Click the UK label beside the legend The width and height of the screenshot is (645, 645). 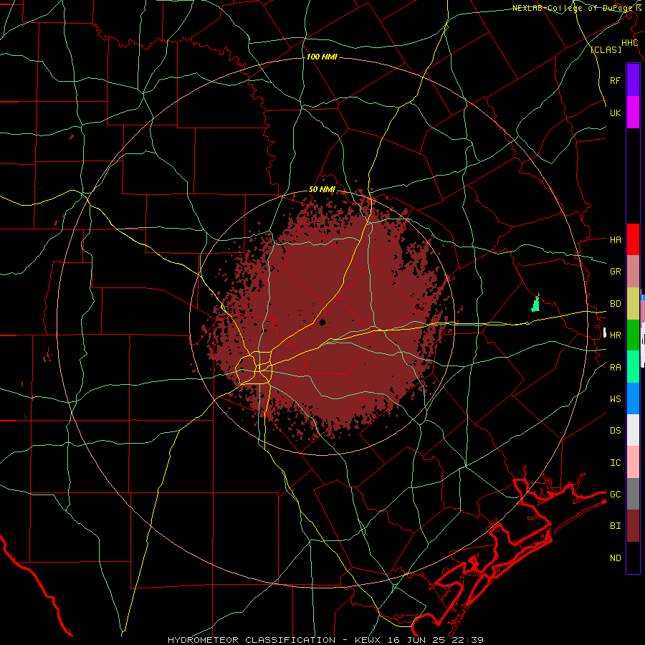point(615,113)
